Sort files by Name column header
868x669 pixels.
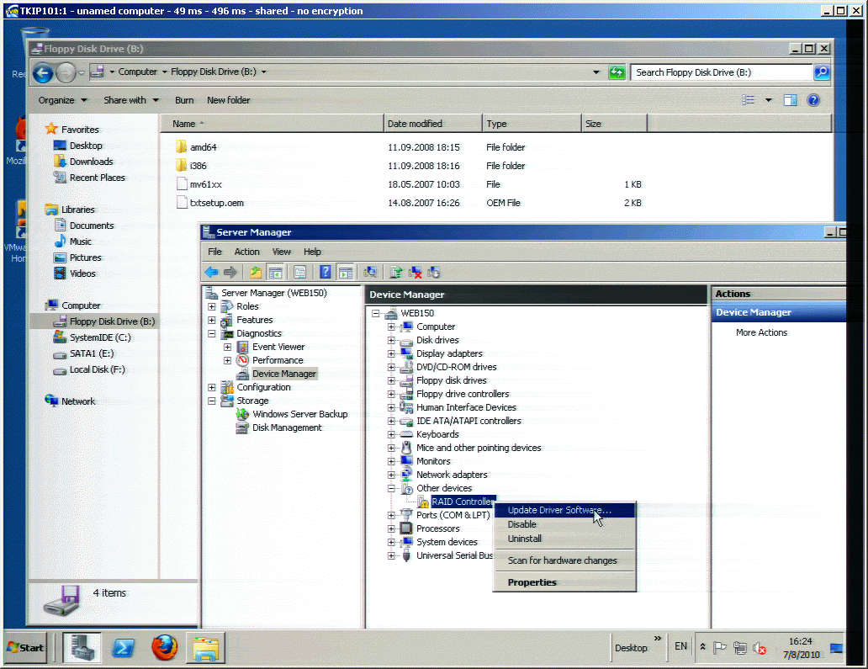(272, 124)
